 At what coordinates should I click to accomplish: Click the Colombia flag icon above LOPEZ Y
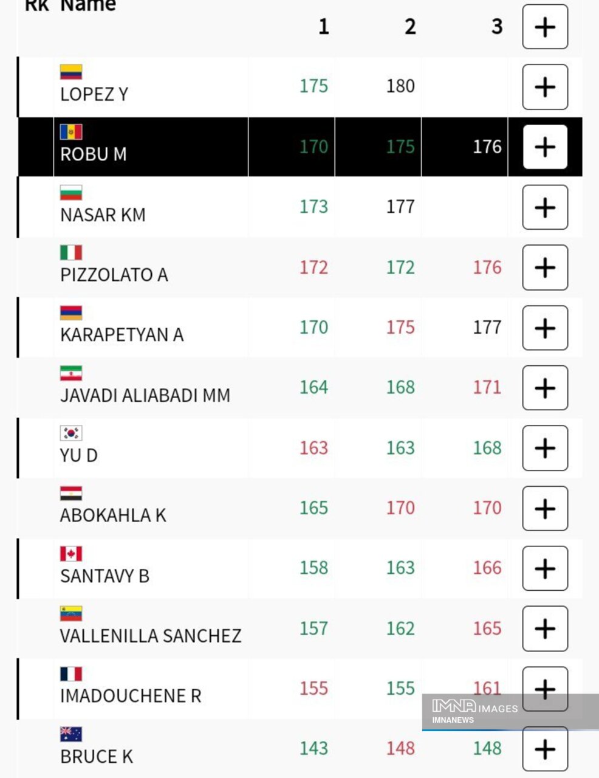pyautogui.click(x=71, y=72)
